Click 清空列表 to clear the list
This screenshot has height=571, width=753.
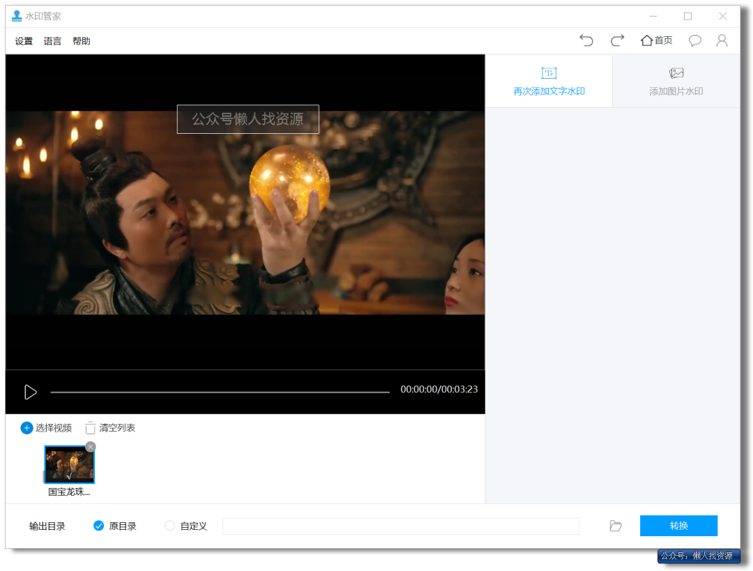pos(110,427)
